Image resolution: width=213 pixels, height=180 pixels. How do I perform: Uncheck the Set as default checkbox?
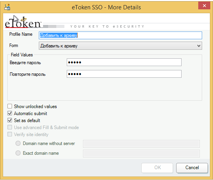click(10, 120)
